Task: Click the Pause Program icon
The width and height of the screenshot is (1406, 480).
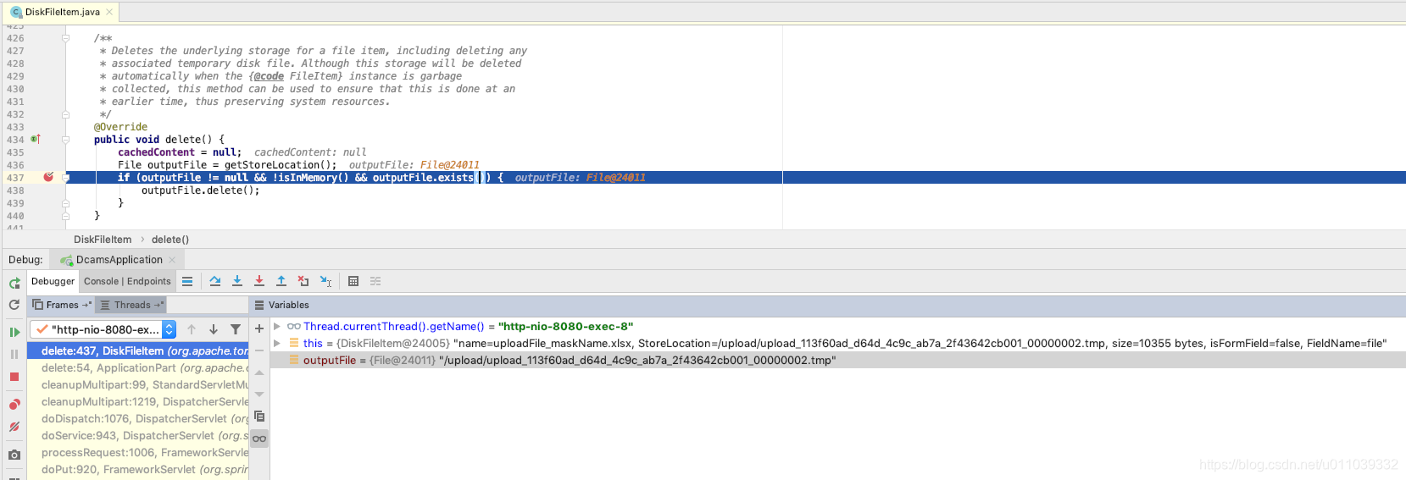Action: [14, 354]
